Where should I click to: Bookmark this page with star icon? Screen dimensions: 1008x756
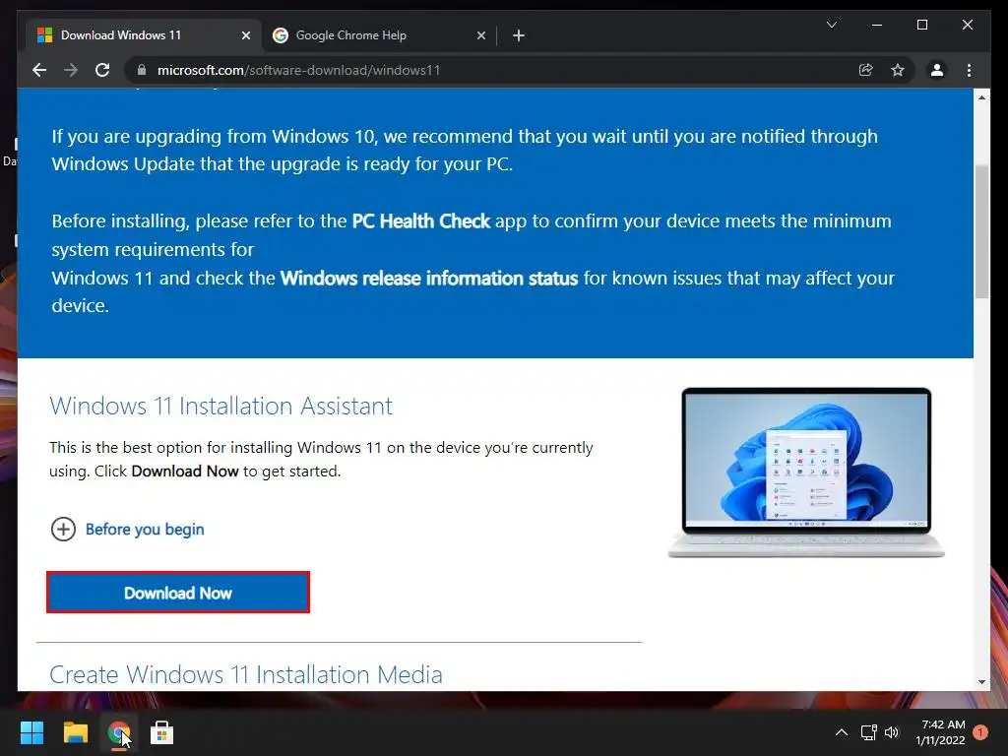898,70
